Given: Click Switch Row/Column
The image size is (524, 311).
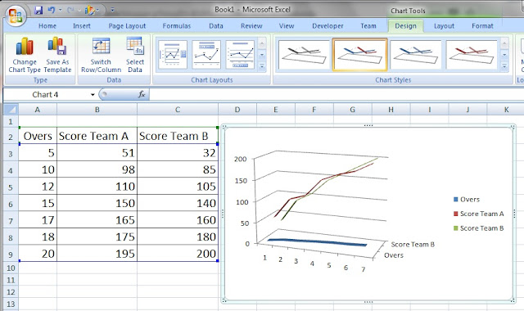Looking at the screenshot, I should pyautogui.click(x=101, y=55).
